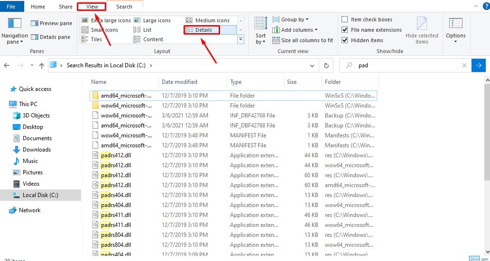Expand the address path chevron after Local Disk
Image resolution: width=490 pixels, height=261 pixels.
(151, 65)
